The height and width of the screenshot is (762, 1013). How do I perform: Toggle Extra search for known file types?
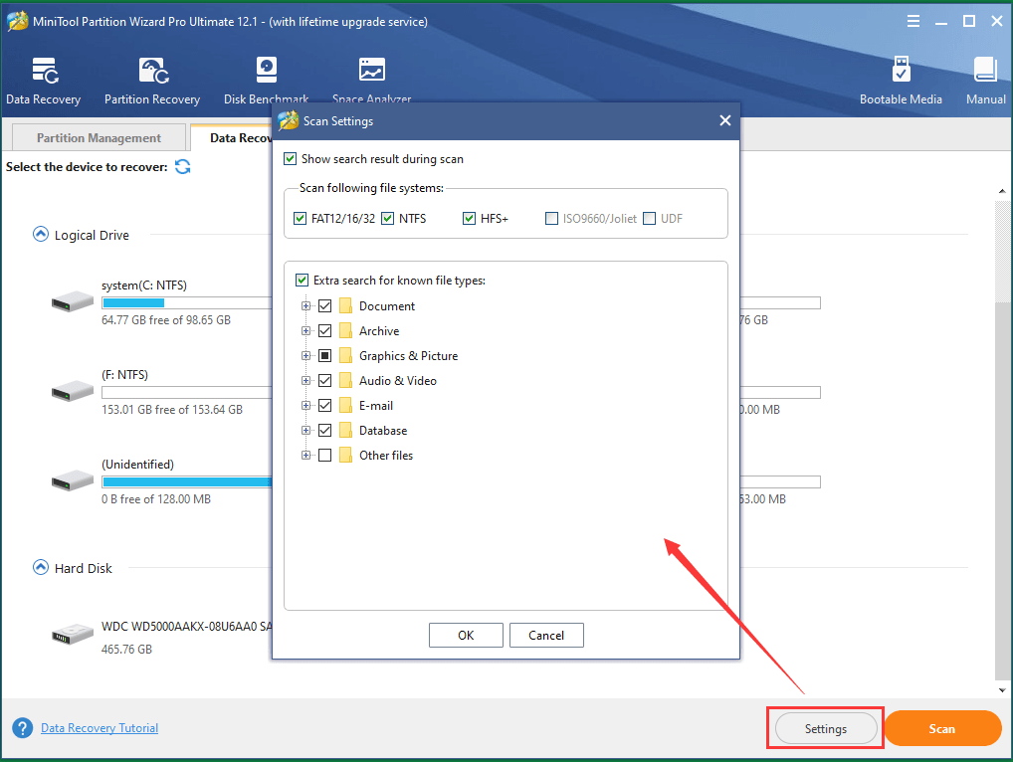pos(302,281)
